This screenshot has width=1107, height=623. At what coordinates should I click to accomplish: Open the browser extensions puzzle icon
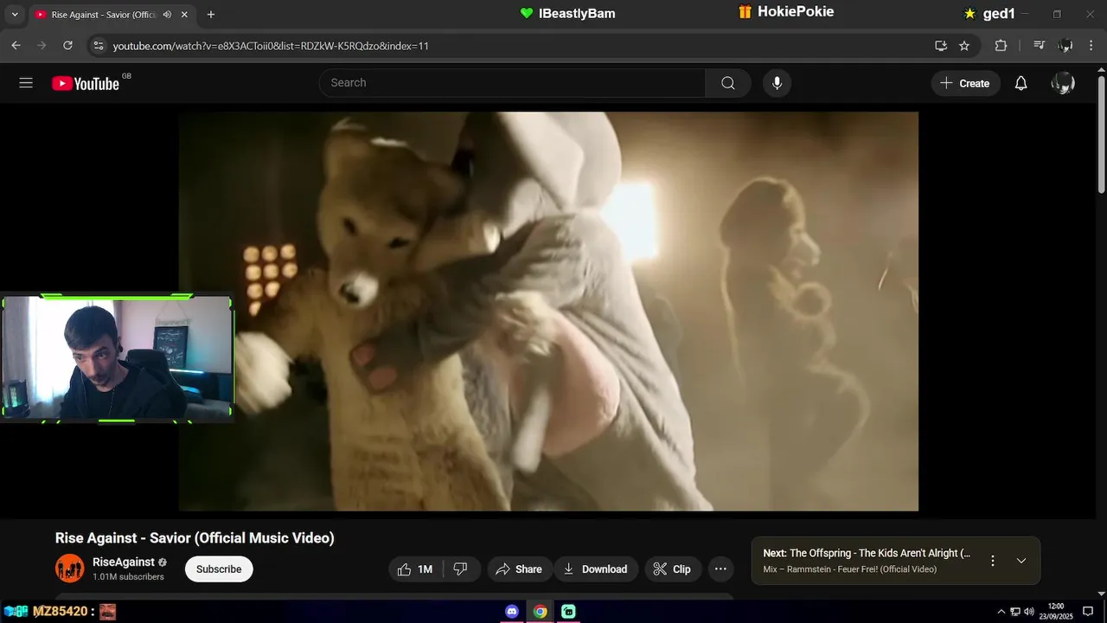click(1001, 46)
